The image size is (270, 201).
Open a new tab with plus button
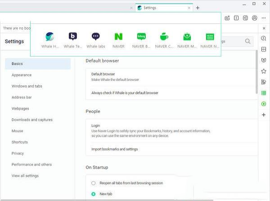tap(198, 8)
